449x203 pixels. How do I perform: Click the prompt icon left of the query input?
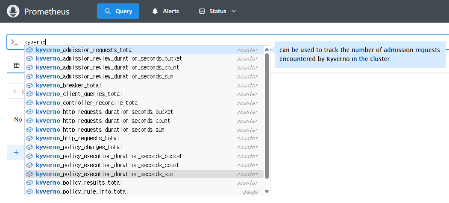point(15,42)
